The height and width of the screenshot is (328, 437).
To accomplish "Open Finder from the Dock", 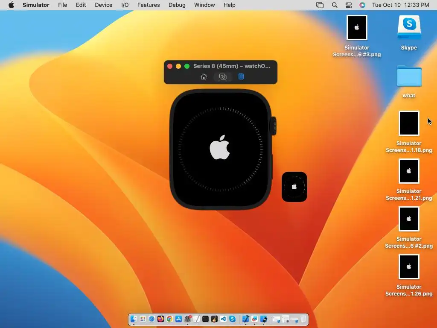I will pyautogui.click(x=134, y=319).
